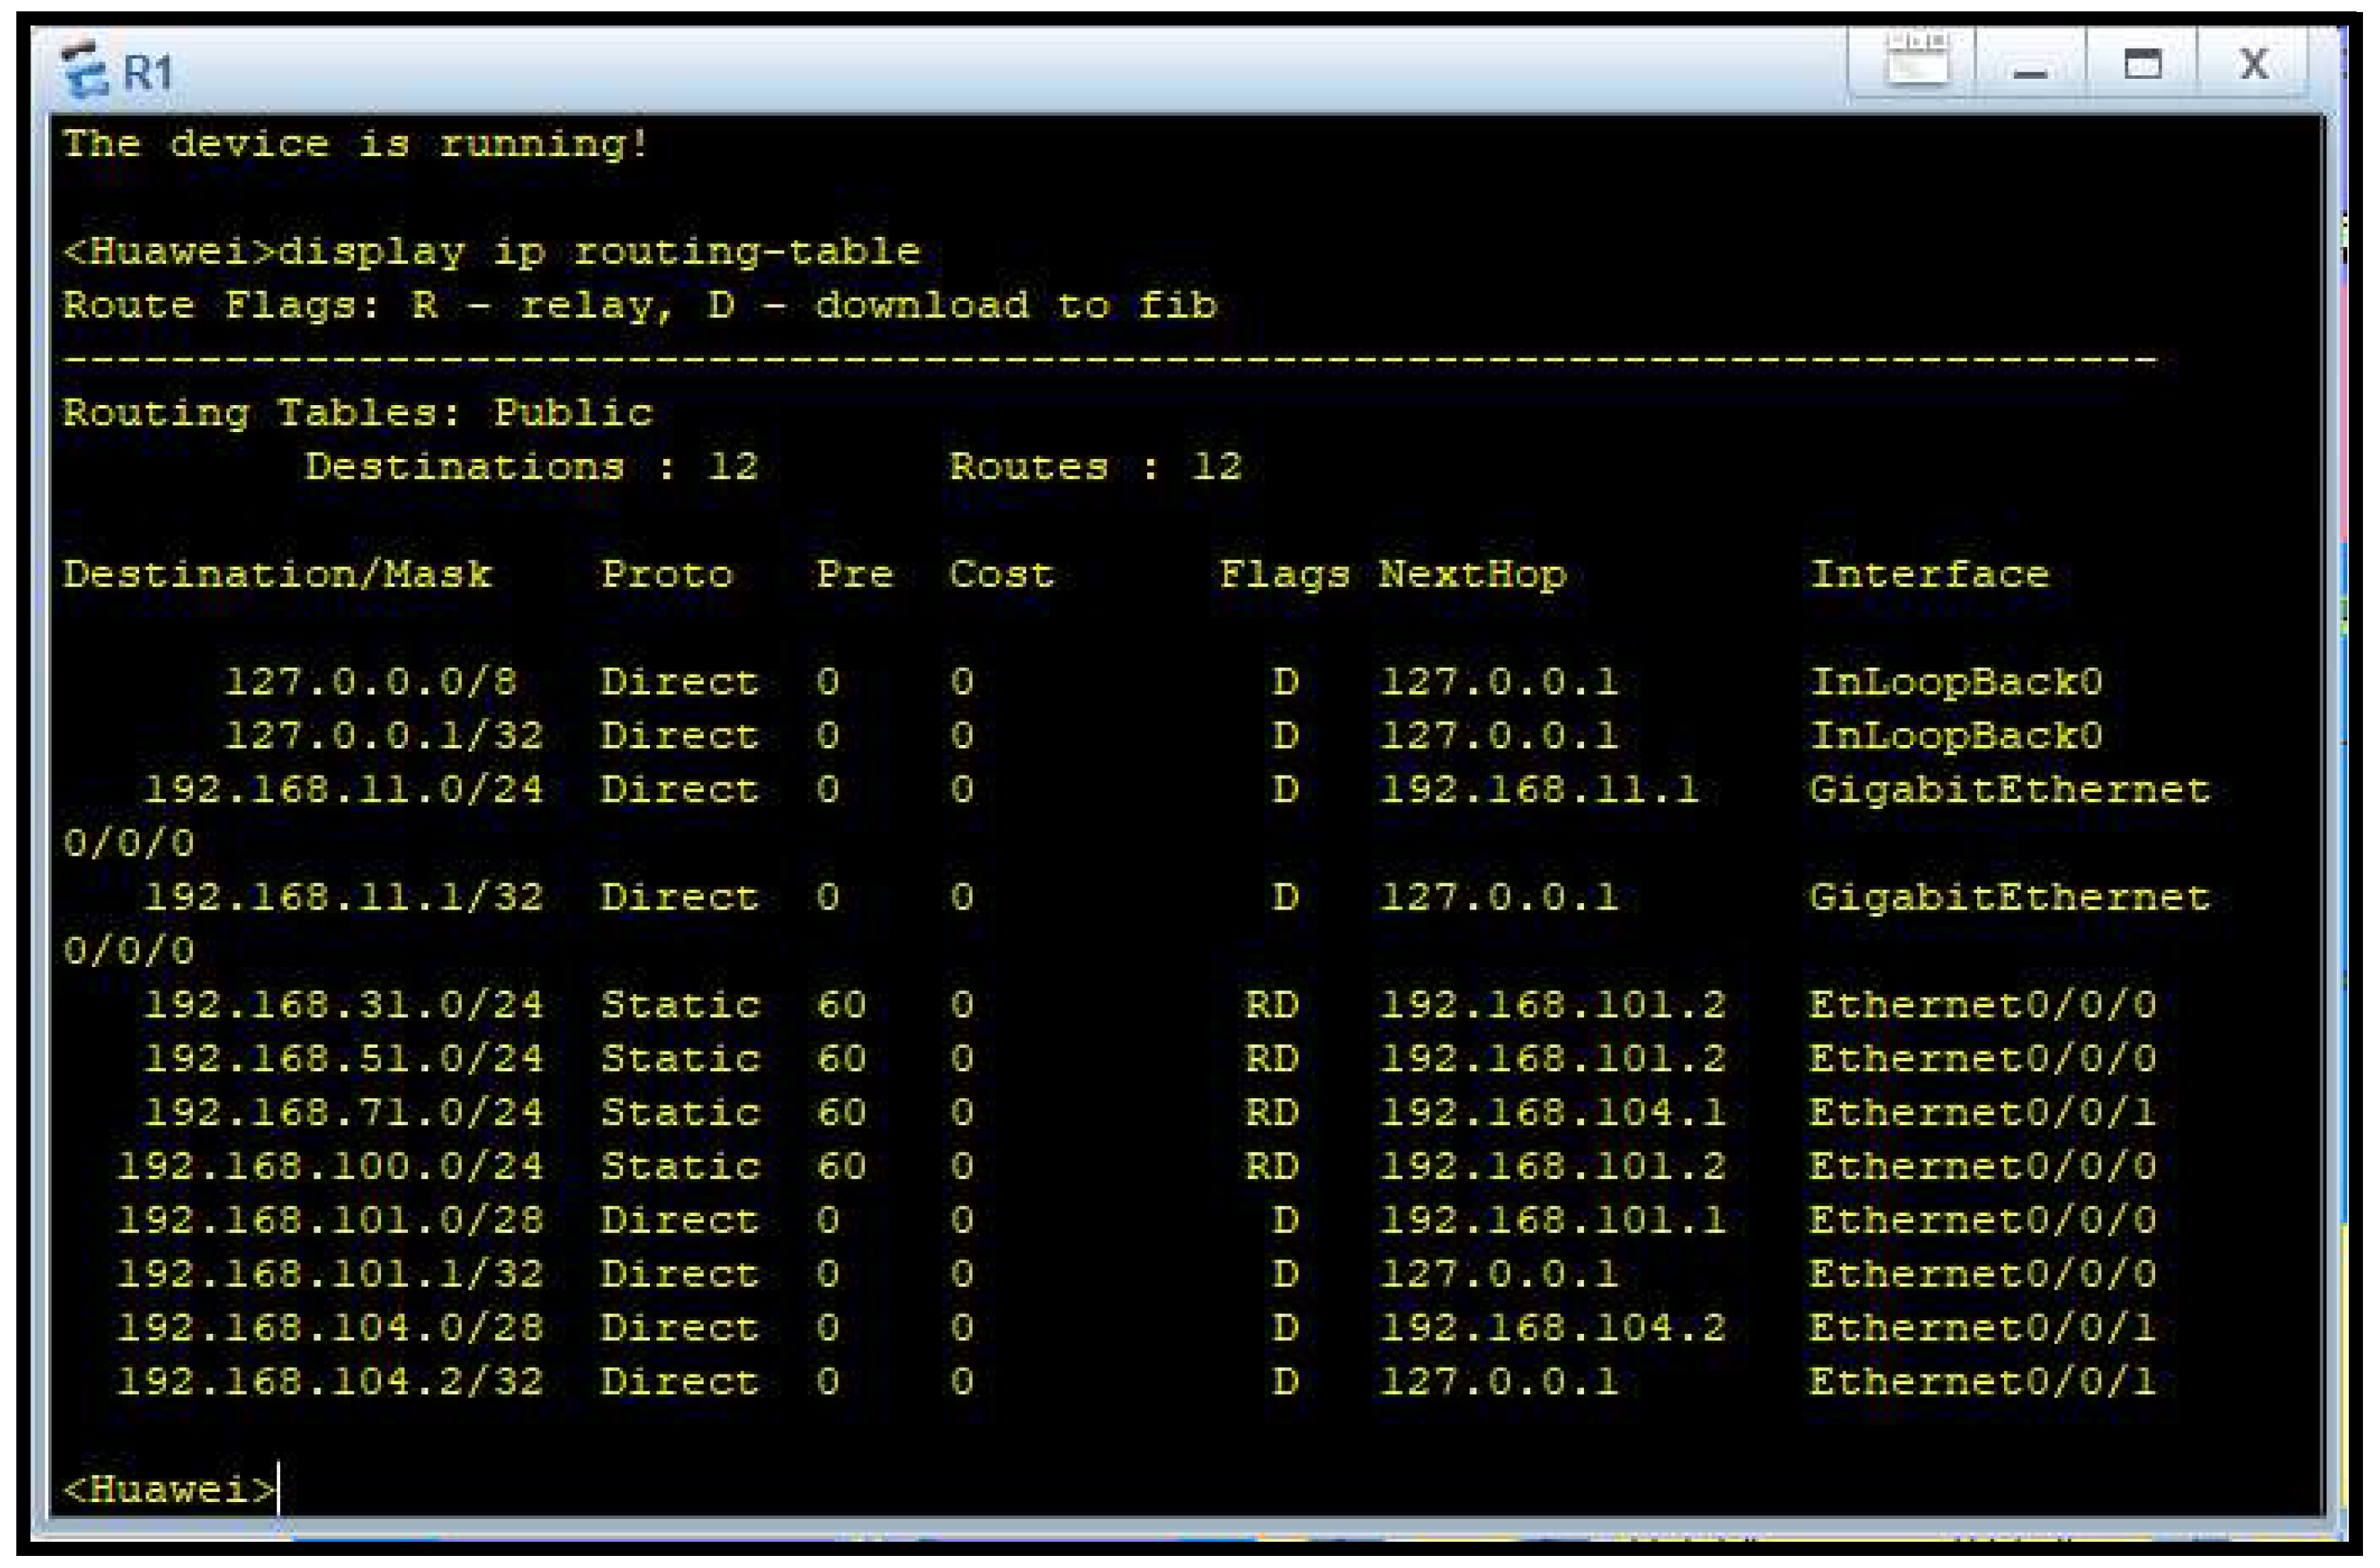The width and height of the screenshot is (2380, 1568).
Task: Minimize the R1 terminal window
Action: tap(2030, 68)
